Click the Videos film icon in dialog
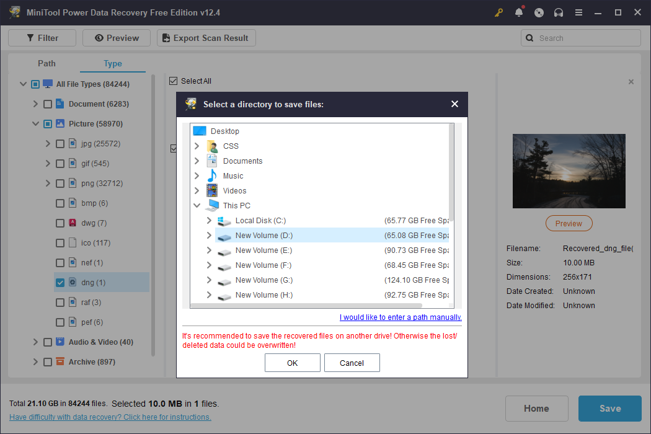651x434 pixels. click(212, 190)
